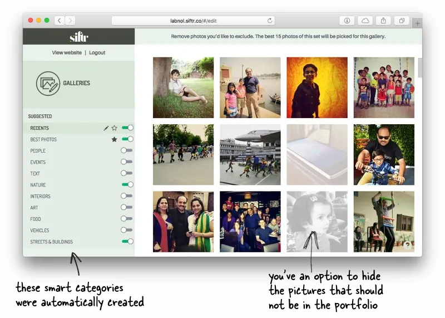Click the boy under tree photo thumbnail
The image size is (445, 318).
coord(183,87)
